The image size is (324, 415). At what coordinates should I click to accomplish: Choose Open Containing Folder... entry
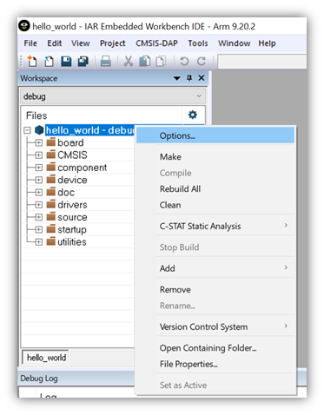click(x=215, y=348)
